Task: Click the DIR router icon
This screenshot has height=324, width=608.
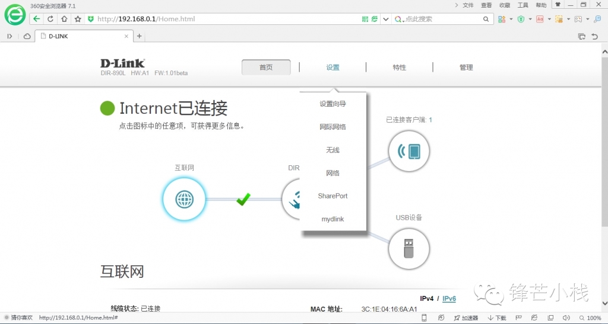Action: [292, 200]
